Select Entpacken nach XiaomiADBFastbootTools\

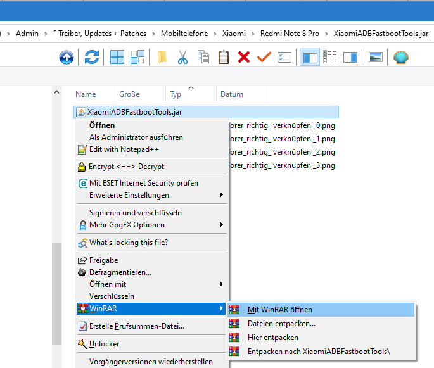(321, 352)
